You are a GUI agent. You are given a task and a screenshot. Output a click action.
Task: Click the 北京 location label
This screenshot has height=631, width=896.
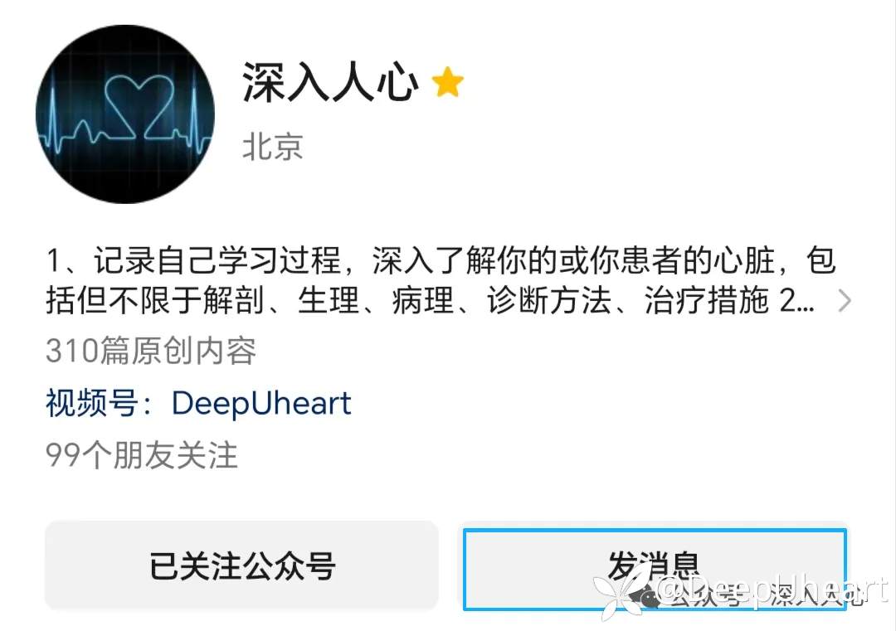point(273,146)
